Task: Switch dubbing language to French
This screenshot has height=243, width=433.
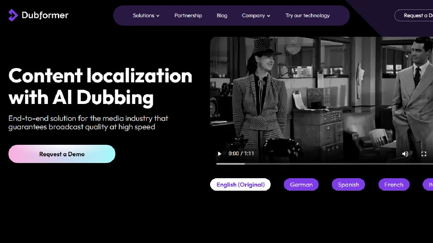Action: (394, 185)
